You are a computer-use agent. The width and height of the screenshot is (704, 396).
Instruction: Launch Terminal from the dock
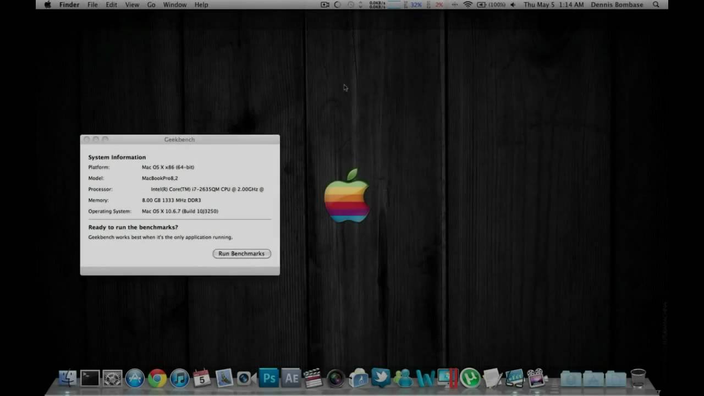click(90, 378)
